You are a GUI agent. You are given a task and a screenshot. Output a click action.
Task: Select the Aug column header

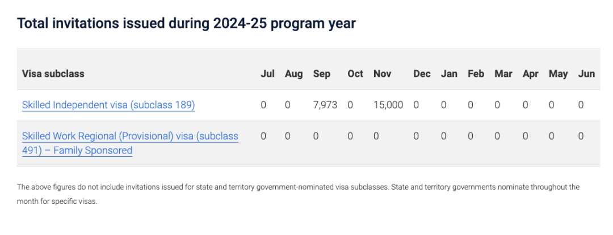293,74
